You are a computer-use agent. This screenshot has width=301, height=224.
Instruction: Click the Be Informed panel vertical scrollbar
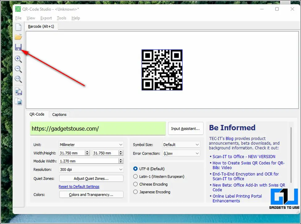[x=291, y=155]
